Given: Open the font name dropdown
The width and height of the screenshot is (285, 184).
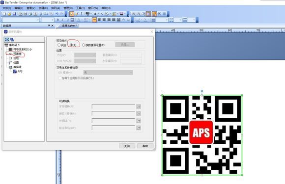Looking at the screenshot, I should click(38, 20).
